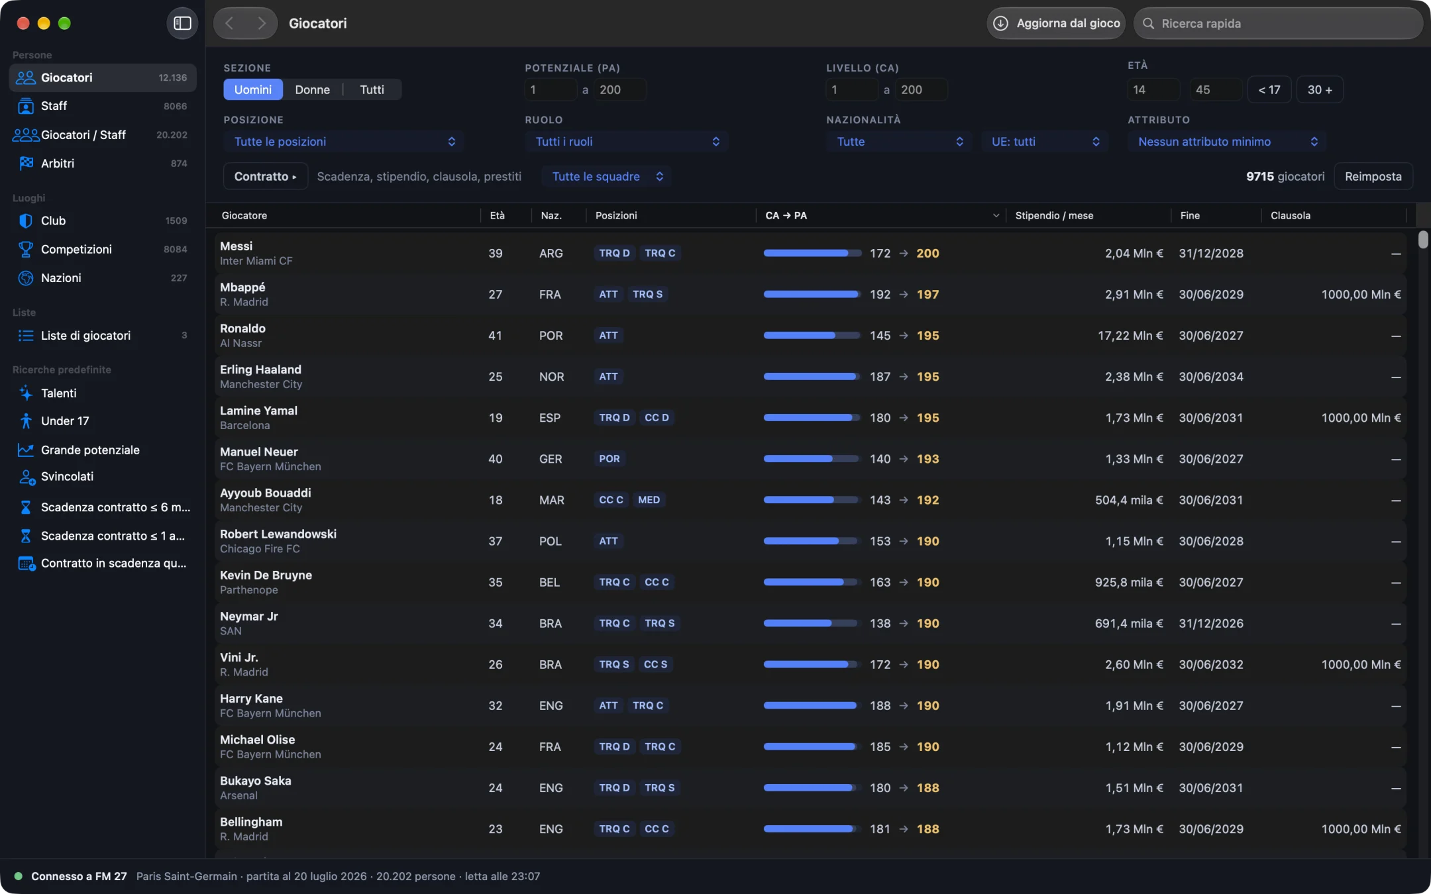
Task: Open Arbitri flag icon
Action: coord(26,163)
